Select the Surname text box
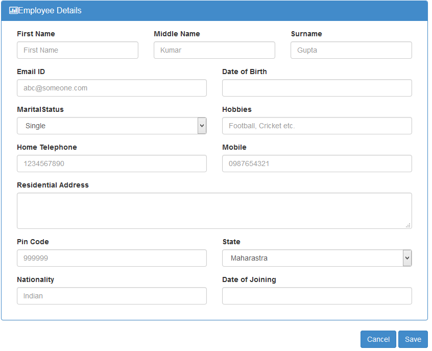 (351, 50)
